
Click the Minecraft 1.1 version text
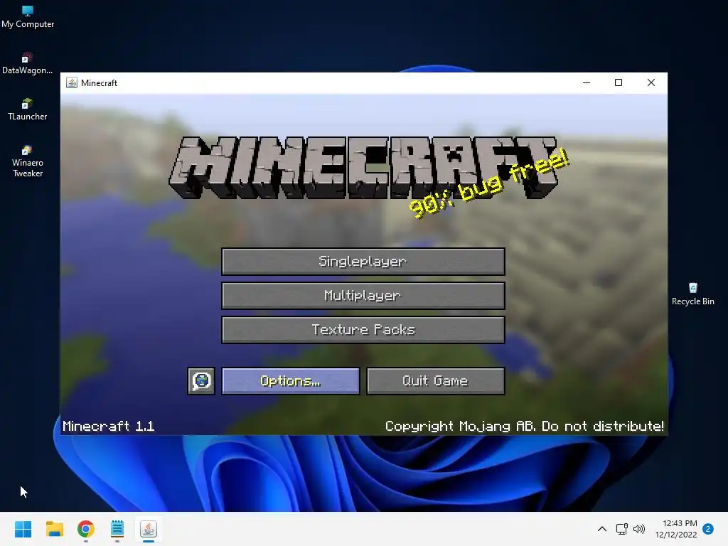(x=108, y=427)
